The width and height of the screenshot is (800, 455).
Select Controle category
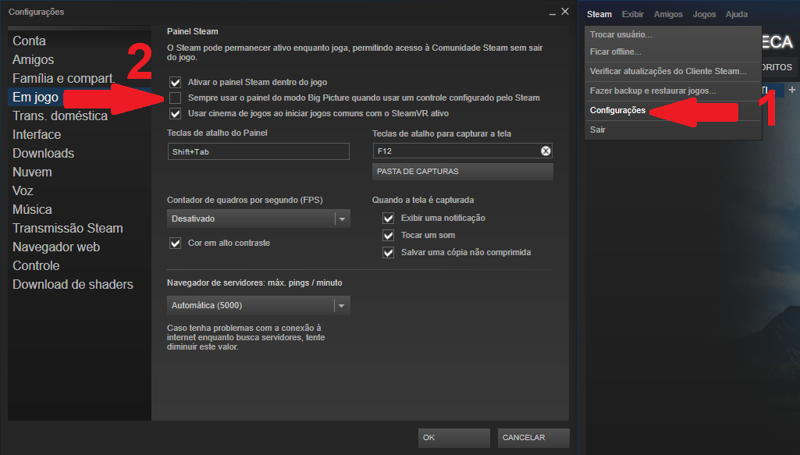tap(80, 266)
